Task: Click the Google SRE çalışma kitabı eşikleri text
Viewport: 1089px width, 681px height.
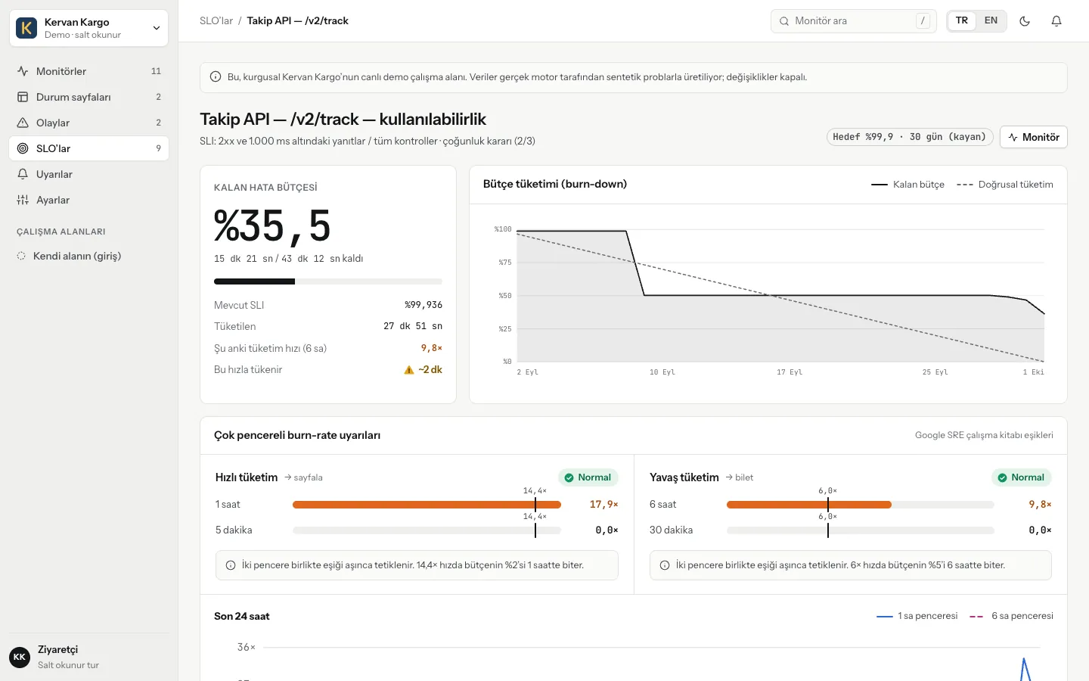Action: tap(984, 435)
